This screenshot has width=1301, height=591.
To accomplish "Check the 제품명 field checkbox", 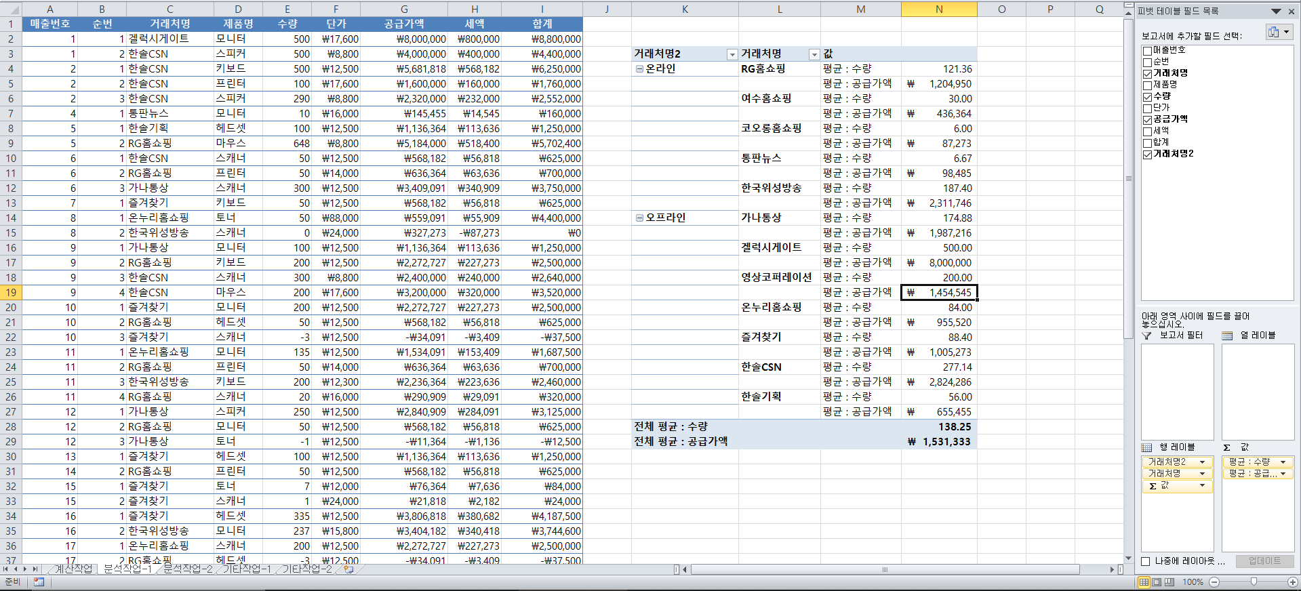I will pyautogui.click(x=1147, y=85).
